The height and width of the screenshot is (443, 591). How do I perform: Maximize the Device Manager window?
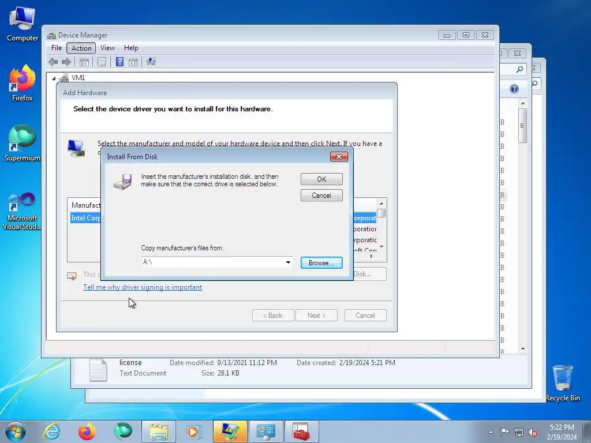tap(466, 35)
